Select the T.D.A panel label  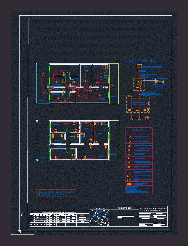click(x=129, y=96)
